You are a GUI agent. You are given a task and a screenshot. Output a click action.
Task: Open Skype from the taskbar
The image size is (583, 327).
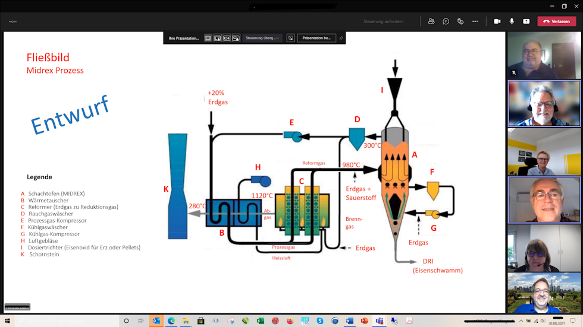320,320
